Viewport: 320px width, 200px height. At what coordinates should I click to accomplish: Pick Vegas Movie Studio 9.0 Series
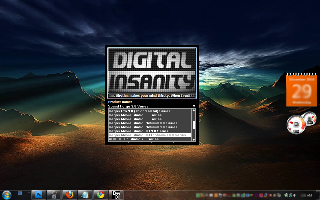click(150, 119)
